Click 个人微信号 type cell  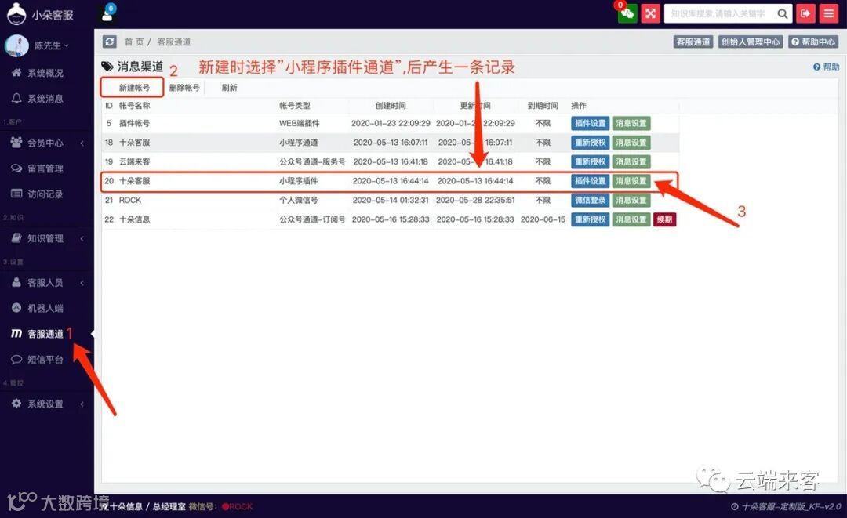pyautogui.click(x=298, y=200)
